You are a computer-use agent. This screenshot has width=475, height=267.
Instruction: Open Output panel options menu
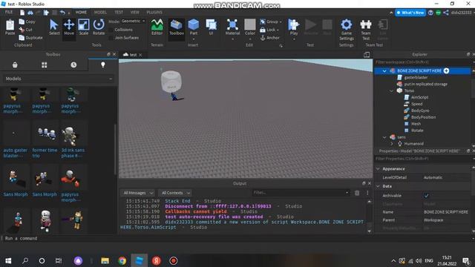[367, 193]
